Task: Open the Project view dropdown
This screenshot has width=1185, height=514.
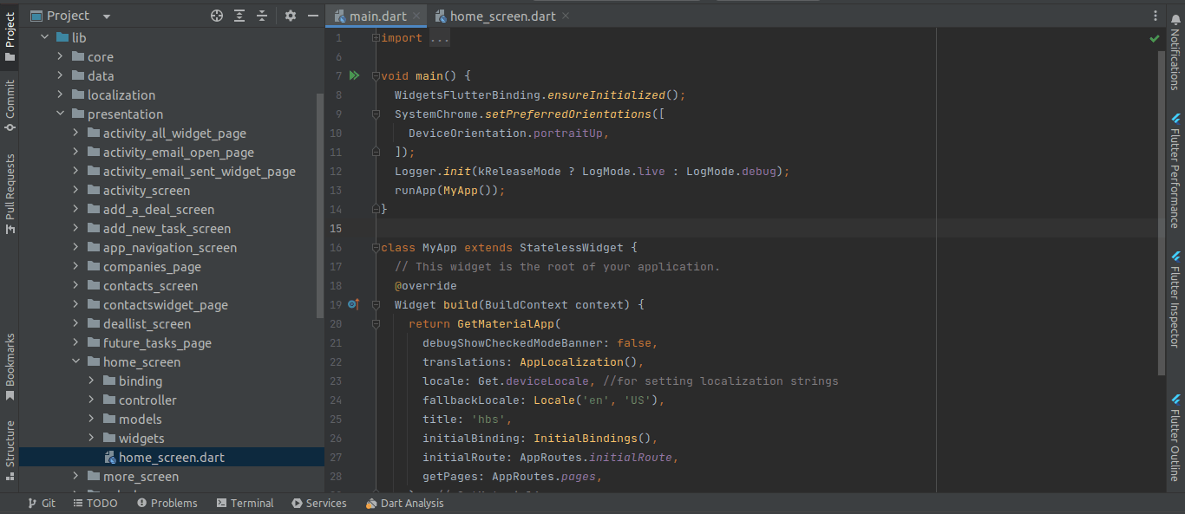Action: (106, 16)
